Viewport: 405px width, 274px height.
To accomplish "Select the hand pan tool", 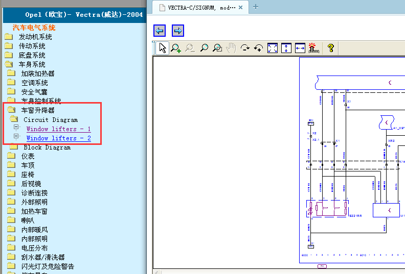I will point(231,48).
